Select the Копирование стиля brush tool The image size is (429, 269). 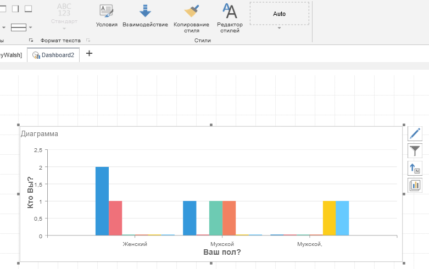[191, 15]
